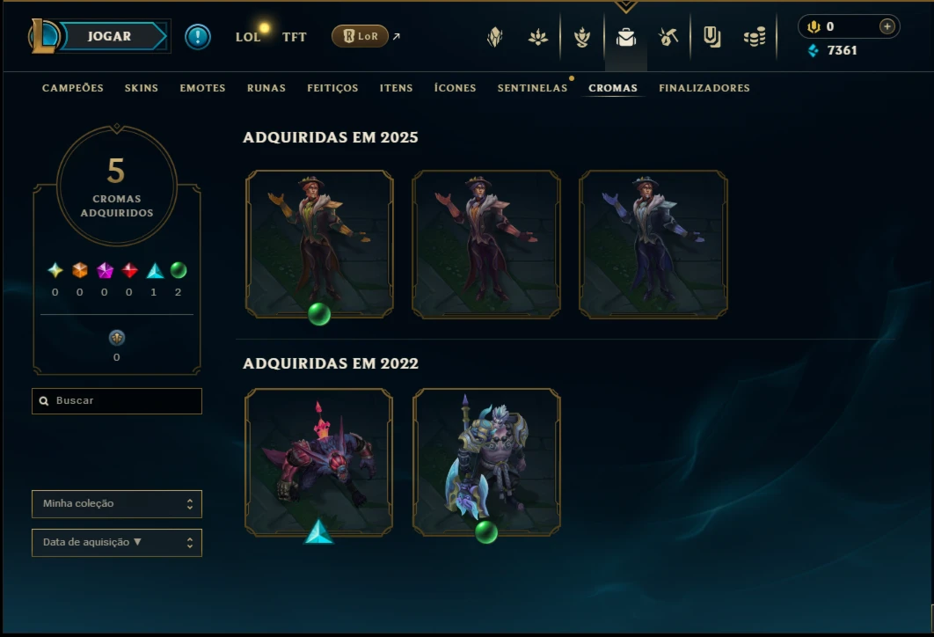Image resolution: width=934 pixels, height=637 pixels.
Task: Click the League of Legends logo icon
Action: click(x=44, y=36)
